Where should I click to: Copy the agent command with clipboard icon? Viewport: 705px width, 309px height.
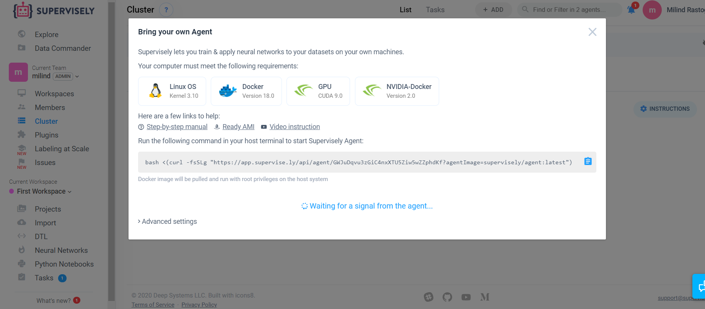pyautogui.click(x=588, y=161)
